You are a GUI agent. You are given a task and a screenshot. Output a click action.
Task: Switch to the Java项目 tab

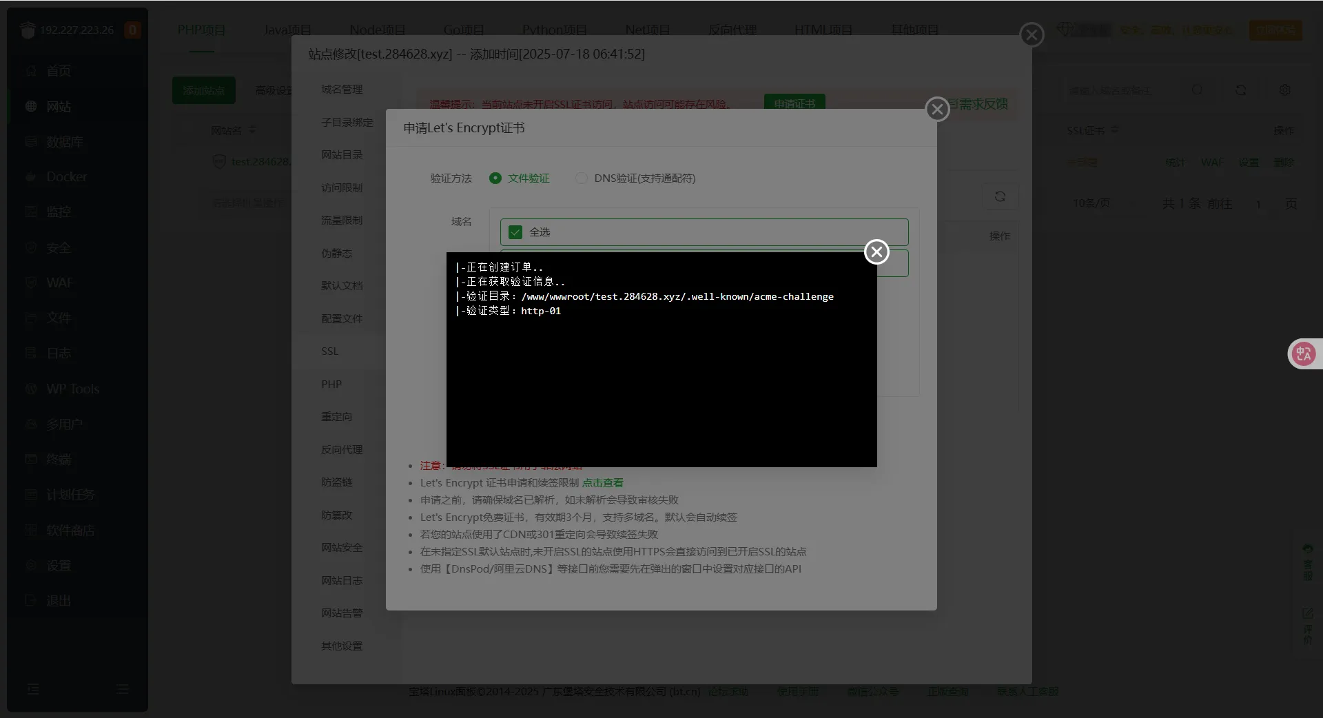(x=287, y=30)
